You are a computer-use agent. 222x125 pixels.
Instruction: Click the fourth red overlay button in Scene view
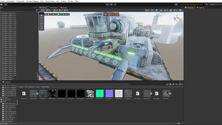[117, 14]
